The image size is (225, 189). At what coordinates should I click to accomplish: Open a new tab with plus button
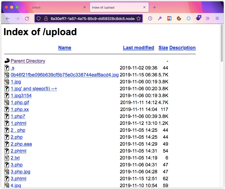coord(155,7)
